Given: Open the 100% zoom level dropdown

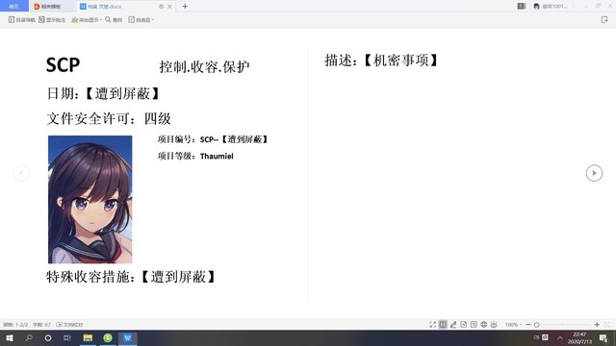Looking at the screenshot, I should [513, 325].
